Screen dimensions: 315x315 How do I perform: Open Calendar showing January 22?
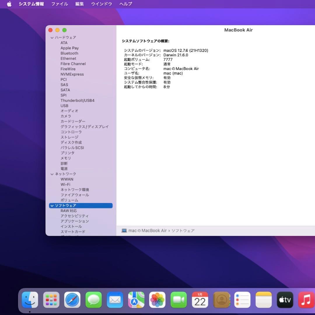point(200,299)
